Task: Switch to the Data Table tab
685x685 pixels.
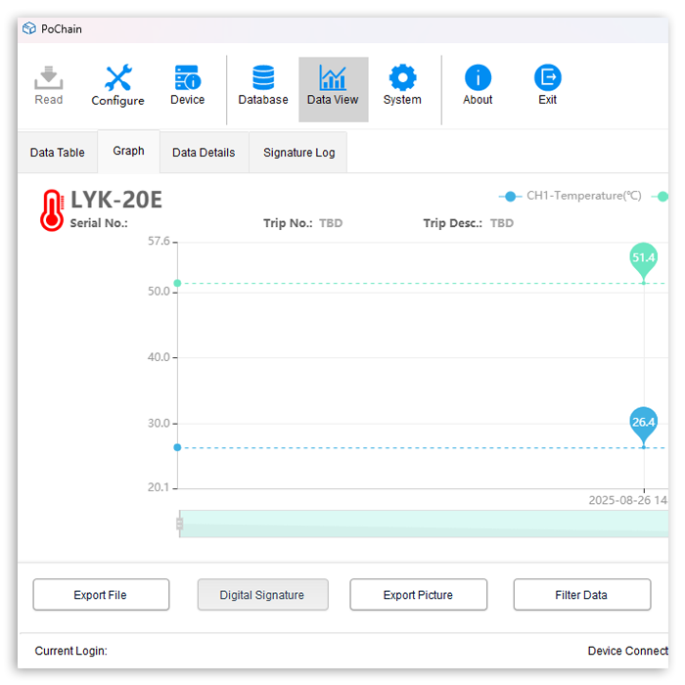Action: tap(58, 153)
